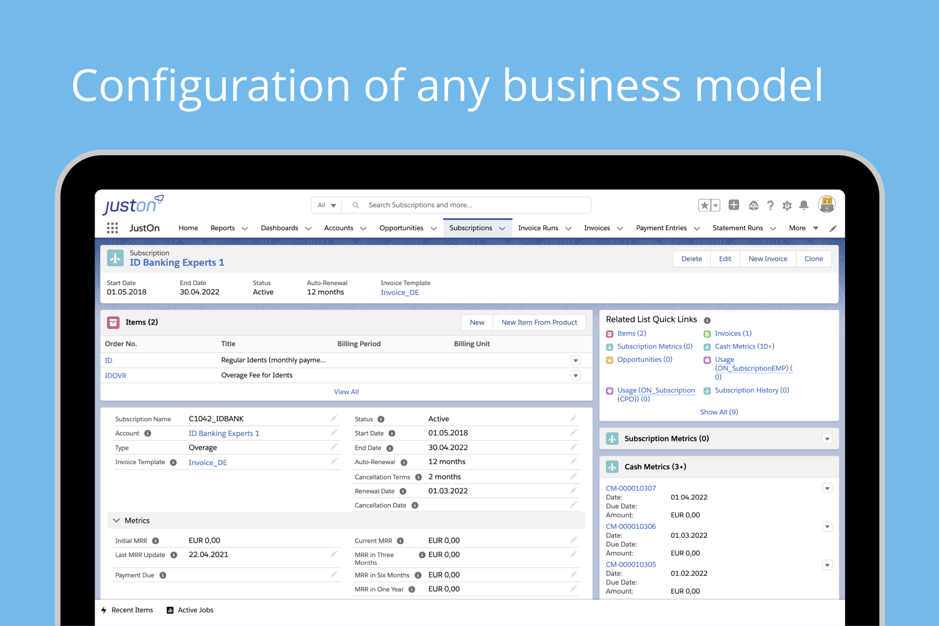Expand the Accounts navigation dropdown
Screen dimensions: 939x626
point(364,228)
